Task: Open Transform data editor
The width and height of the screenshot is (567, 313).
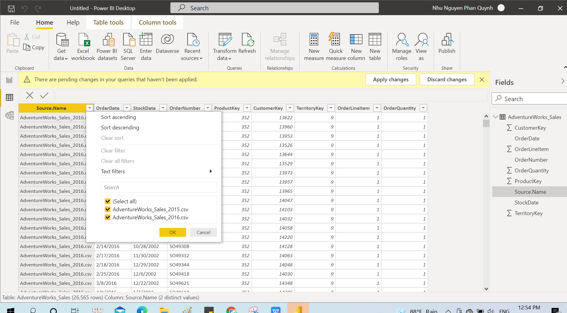Action: (x=225, y=47)
